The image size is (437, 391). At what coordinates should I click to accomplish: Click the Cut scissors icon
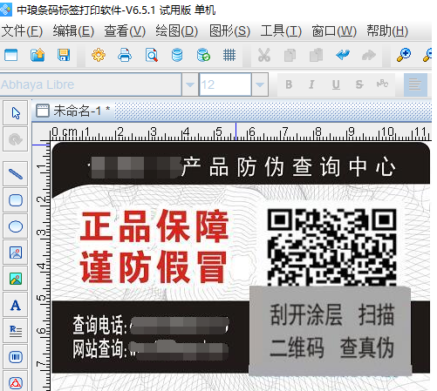click(264, 55)
